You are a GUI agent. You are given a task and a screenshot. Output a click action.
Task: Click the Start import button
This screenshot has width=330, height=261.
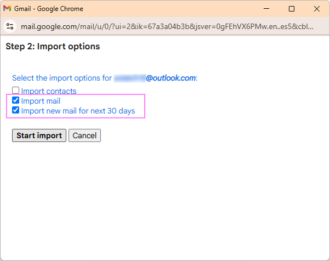point(39,135)
